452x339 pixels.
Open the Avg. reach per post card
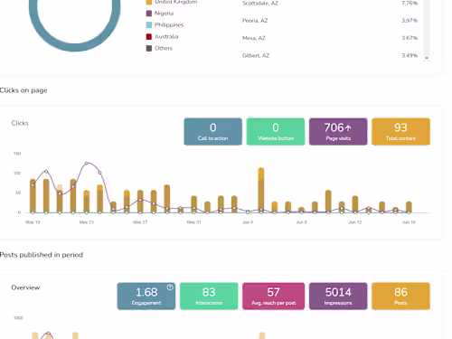tap(274, 297)
